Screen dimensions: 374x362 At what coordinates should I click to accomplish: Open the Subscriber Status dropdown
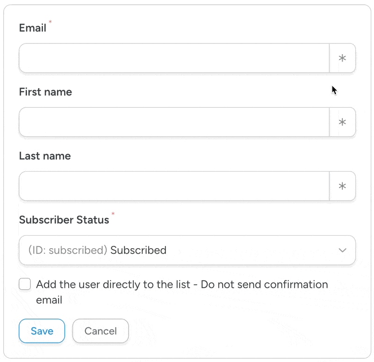coord(187,250)
